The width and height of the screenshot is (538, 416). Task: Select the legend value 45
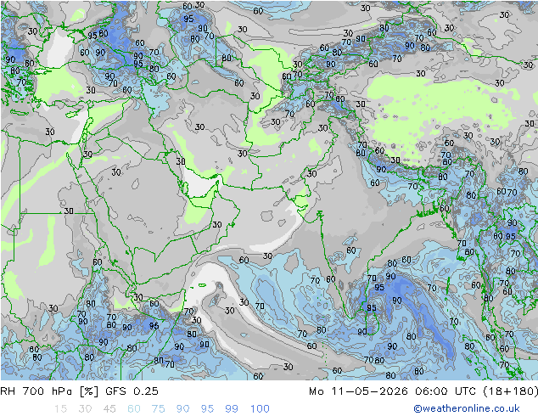(x=109, y=409)
